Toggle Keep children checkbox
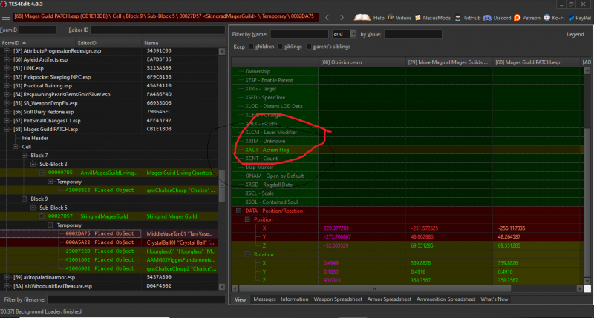This screenshot has height=318, width=594. coord(251,47)
